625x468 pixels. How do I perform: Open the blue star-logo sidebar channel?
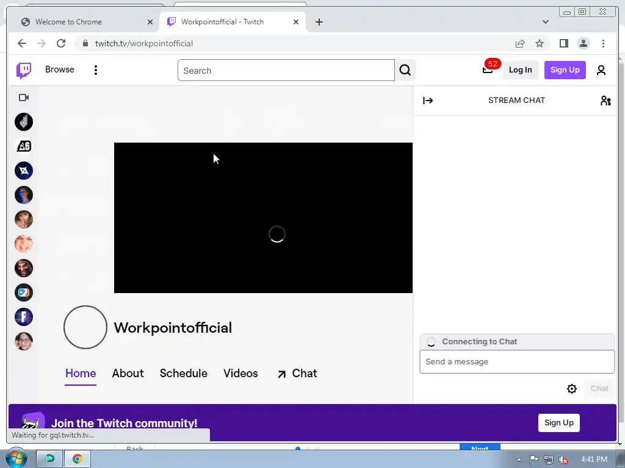(x=24, y=171)
